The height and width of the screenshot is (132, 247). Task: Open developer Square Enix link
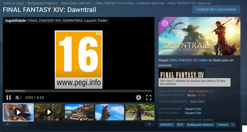point(193,109)
